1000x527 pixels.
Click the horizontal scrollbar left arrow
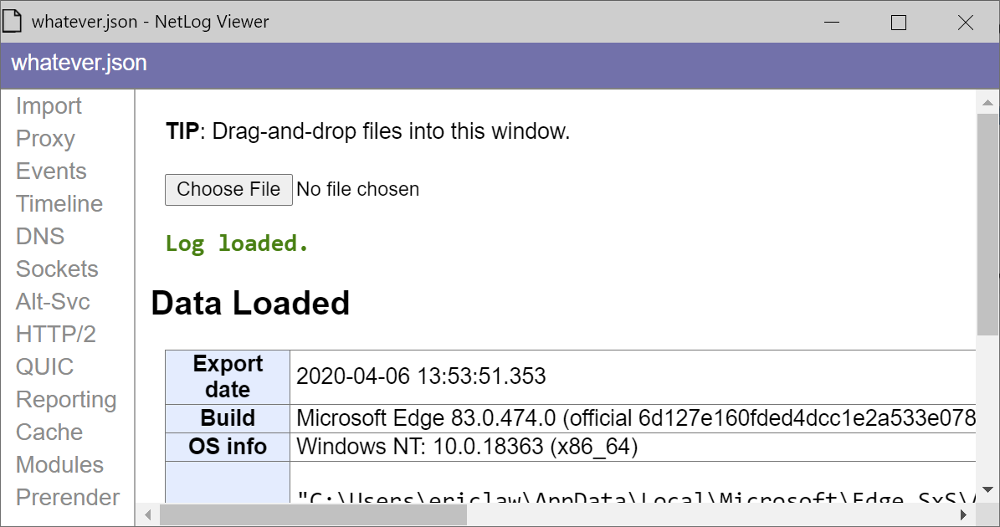coord(149,514)
